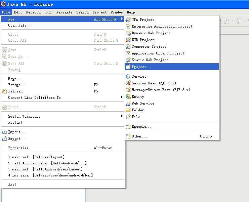Image resolution: width=249 pixels, height=202 pixels.
Task: Open recent file 3 main.xml HelloAndroid/res/layout
Action: tap(63, 169)
